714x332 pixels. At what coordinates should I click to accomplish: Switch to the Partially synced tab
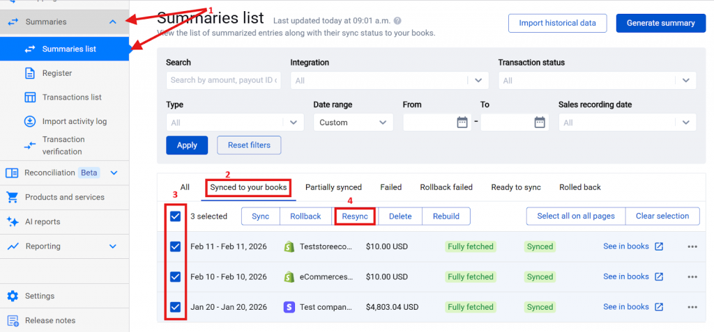pyautogui.click(x=333, y=187)
